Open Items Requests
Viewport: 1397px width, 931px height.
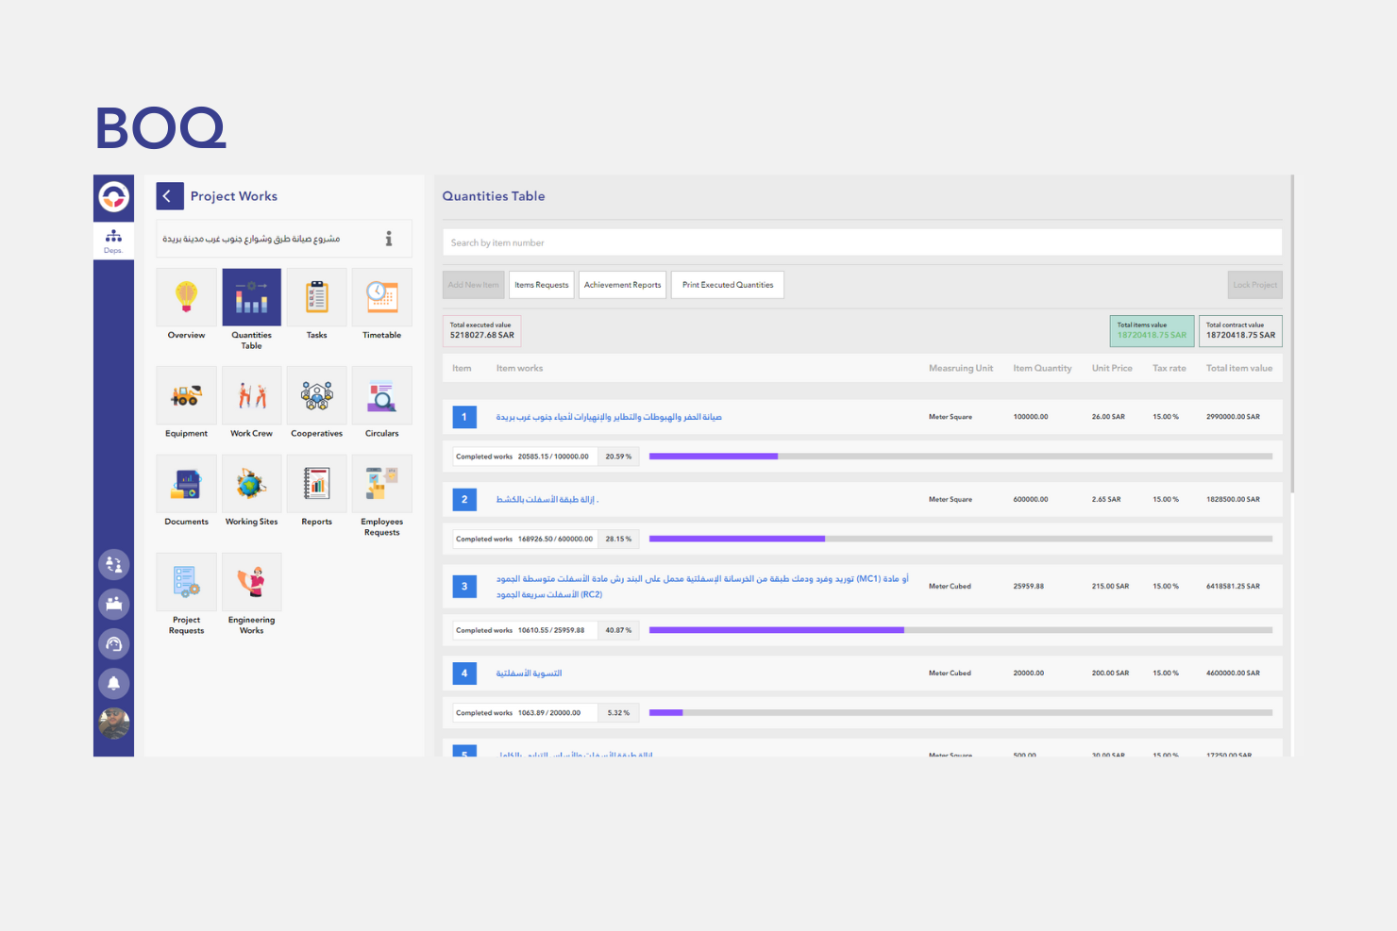542,285
